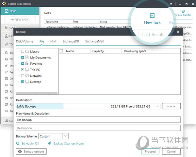This screenshot has width=196, height=157.
Task: Click the New Task icon in magnifier
Action: pyautogui.click(x=152, y=16)
